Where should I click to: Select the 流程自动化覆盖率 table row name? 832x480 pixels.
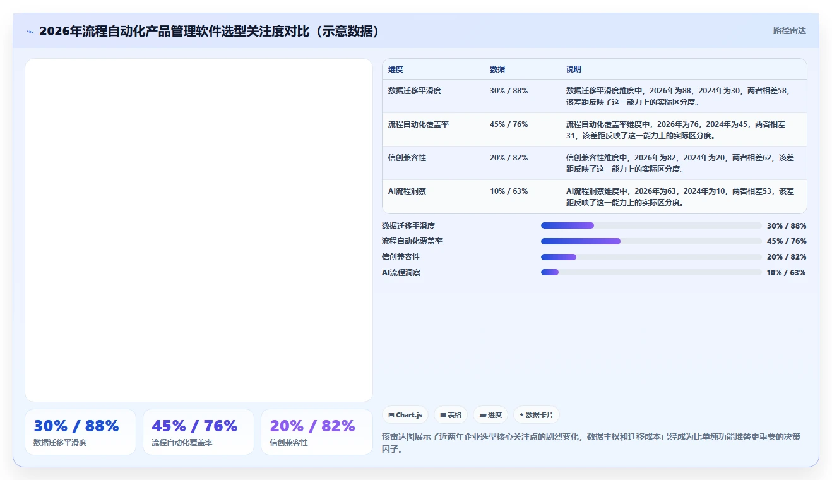(419, 124)
